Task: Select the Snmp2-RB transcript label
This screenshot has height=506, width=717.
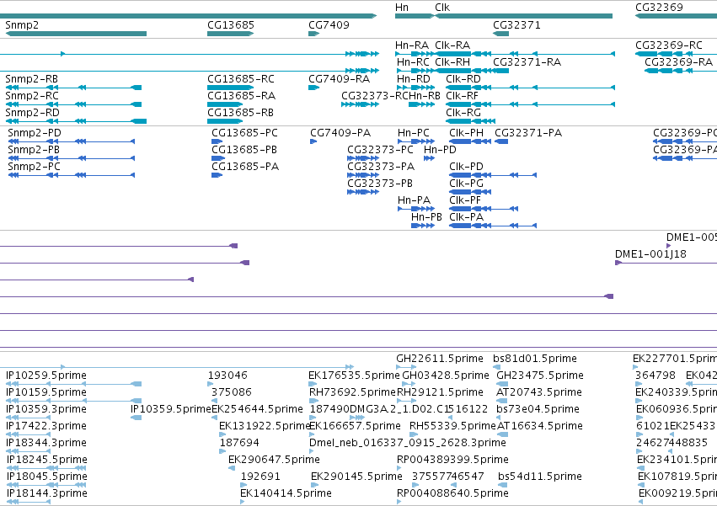Action: pos(31,79)
